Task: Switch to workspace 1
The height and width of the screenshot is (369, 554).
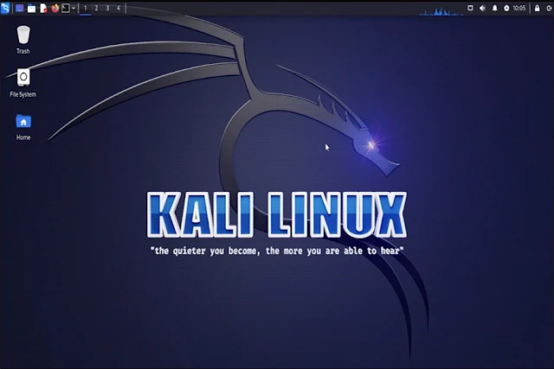Action: click(x=85, y=8)
